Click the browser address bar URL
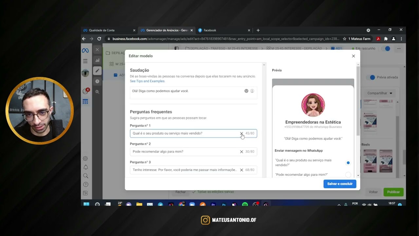The image size is (419, 236). tap(226, 39)
